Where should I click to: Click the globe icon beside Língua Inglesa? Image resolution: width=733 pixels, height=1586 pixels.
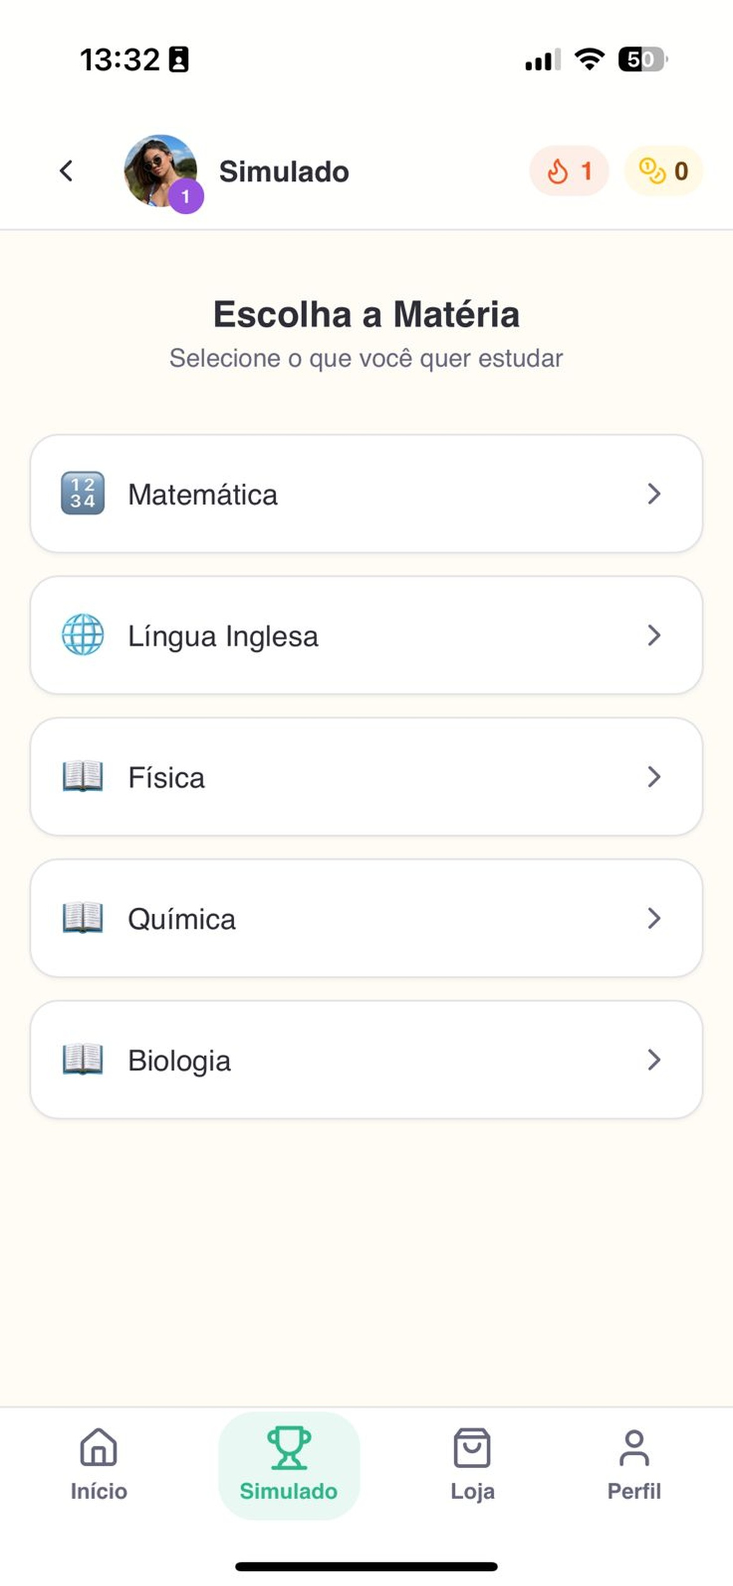point(83,635)
